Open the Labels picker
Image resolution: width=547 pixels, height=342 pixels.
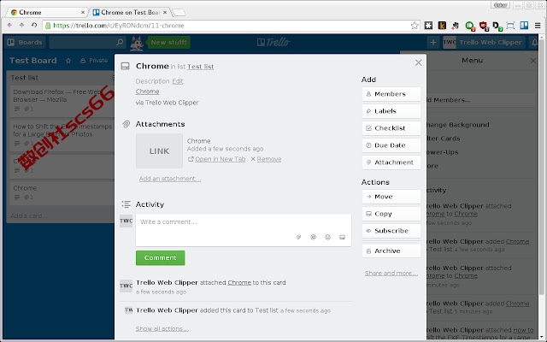(391, 111)
